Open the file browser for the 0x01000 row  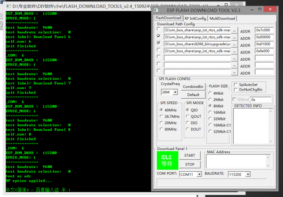[234, 44]
